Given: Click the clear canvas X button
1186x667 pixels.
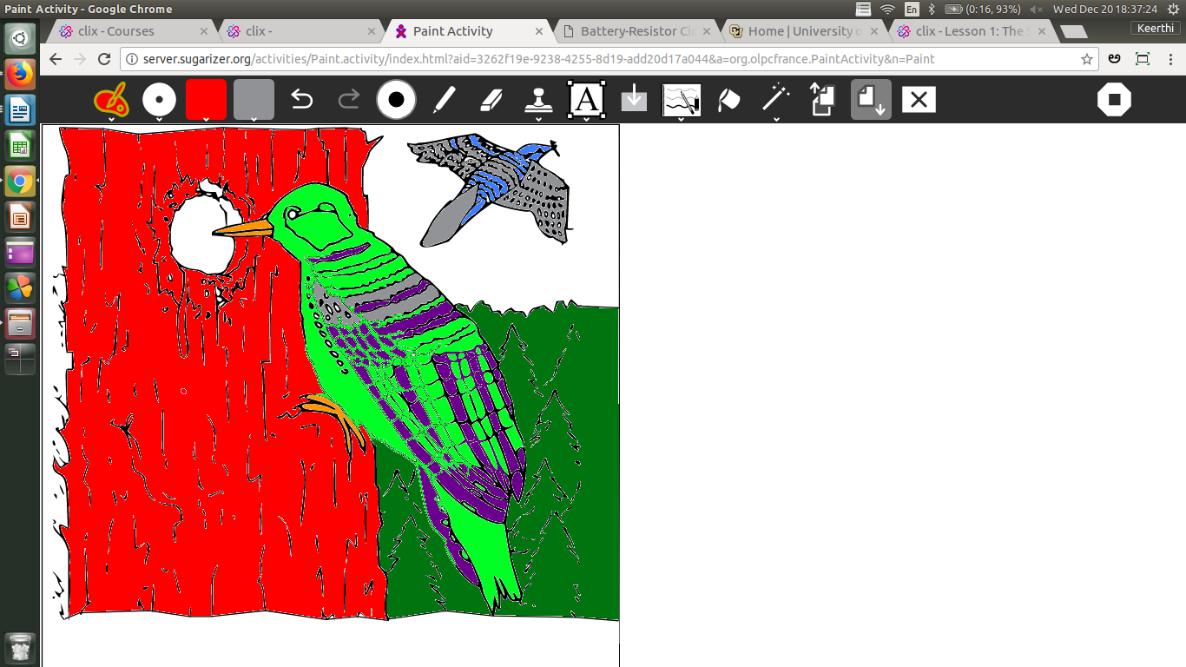Looking at the screenshot, I should [x=919, y=100].
